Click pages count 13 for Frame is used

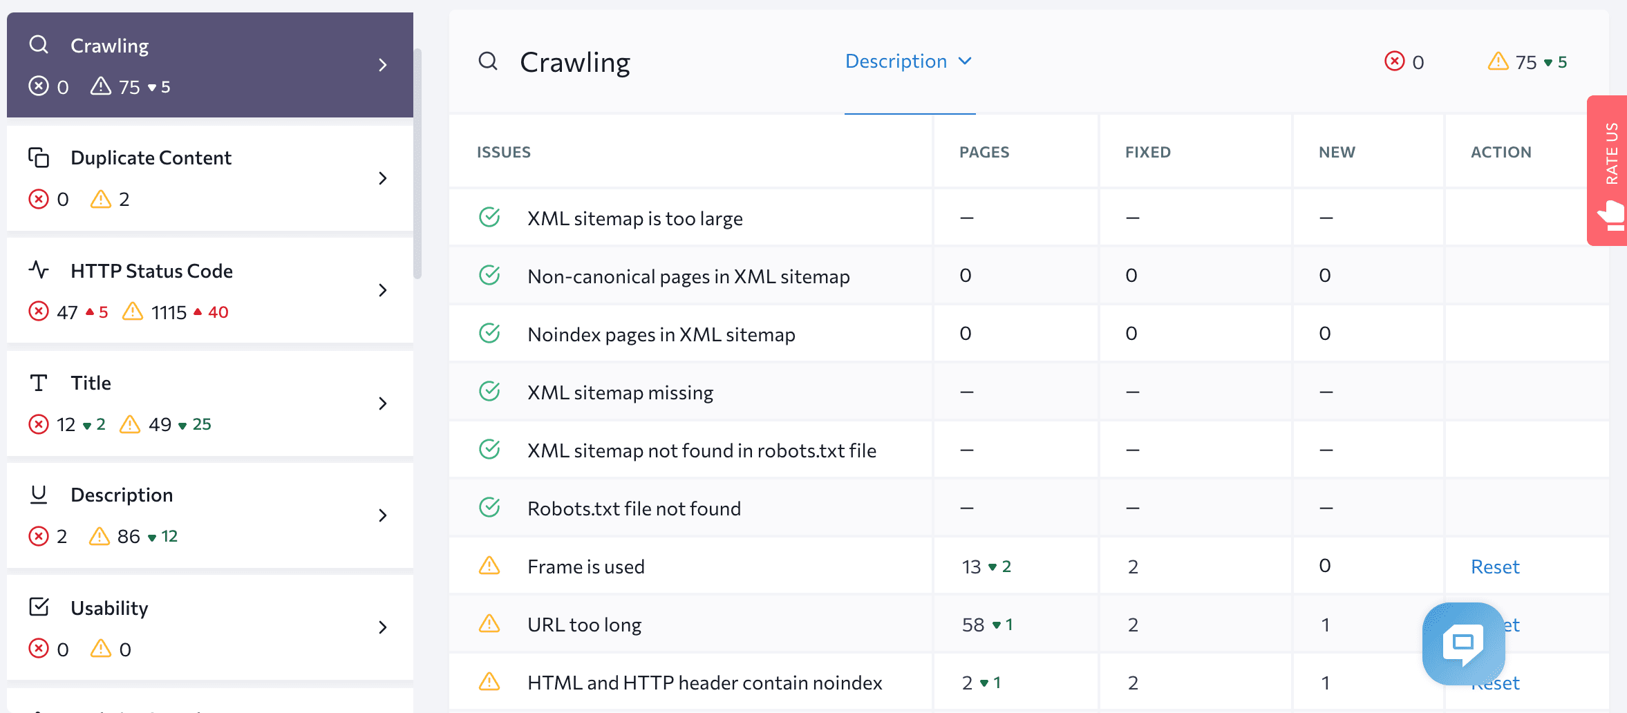pyautogui.click(x=971, y=567)
